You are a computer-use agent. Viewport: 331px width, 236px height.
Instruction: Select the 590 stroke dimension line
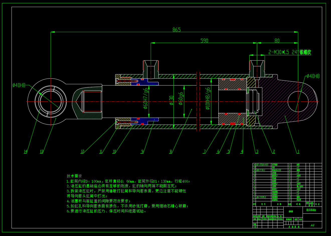pyautogui.click(x=205, y=41)
